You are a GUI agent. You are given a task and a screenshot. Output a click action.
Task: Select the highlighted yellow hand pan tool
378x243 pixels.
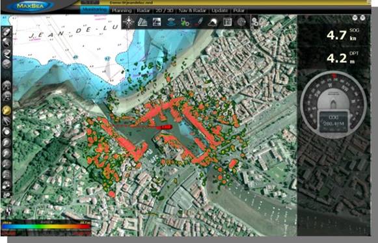click(x=7, y=110)
